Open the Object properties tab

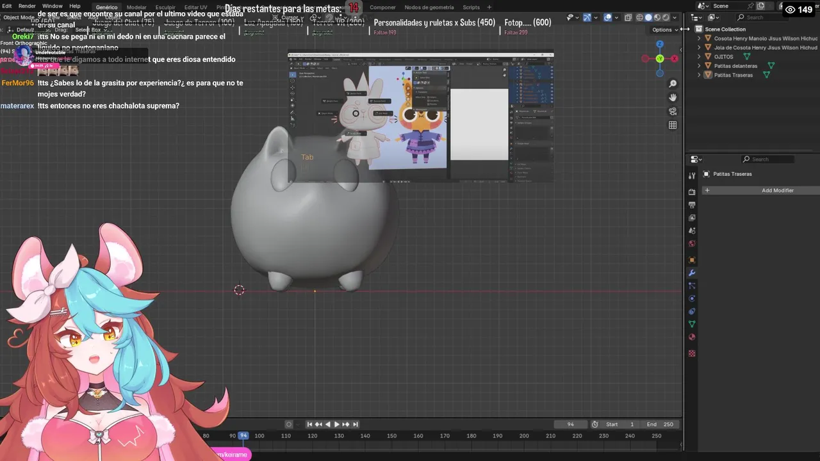[x=692, y=260]
